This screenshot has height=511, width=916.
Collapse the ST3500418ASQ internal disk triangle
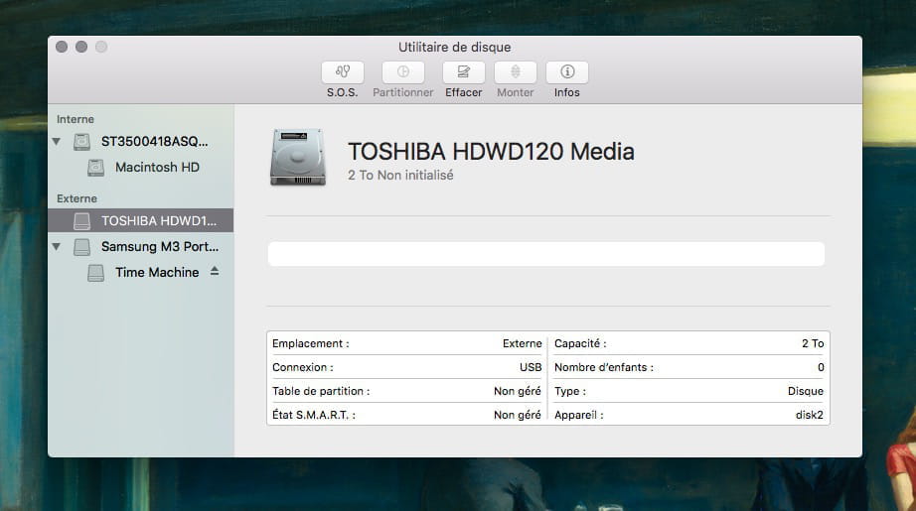click(57, 141)
